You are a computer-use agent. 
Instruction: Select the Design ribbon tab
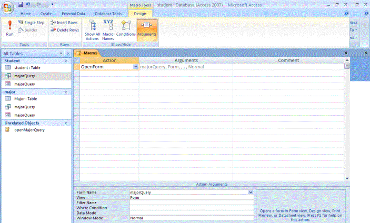tap(140, 14)
